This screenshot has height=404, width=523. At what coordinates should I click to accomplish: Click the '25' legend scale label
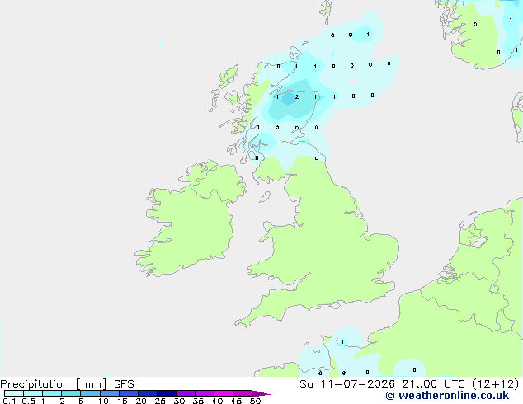click(160, 401)
